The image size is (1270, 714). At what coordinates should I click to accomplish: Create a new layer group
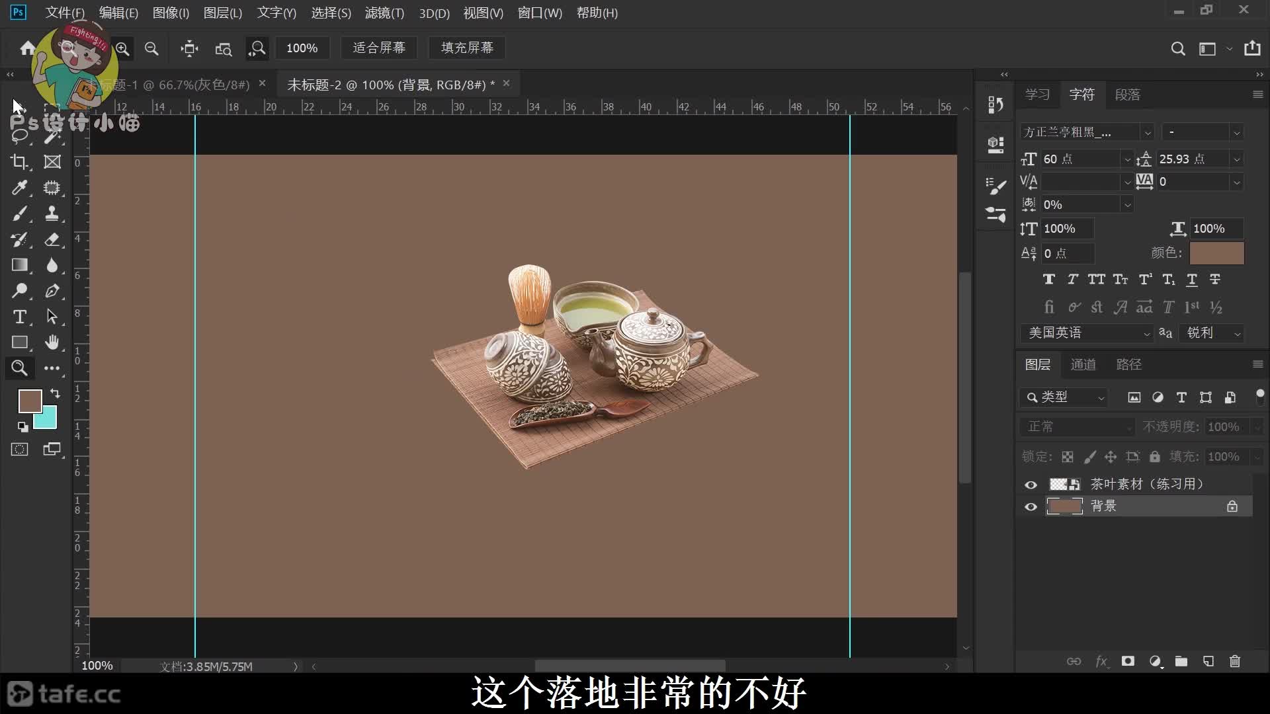(x=1181, y=661)
